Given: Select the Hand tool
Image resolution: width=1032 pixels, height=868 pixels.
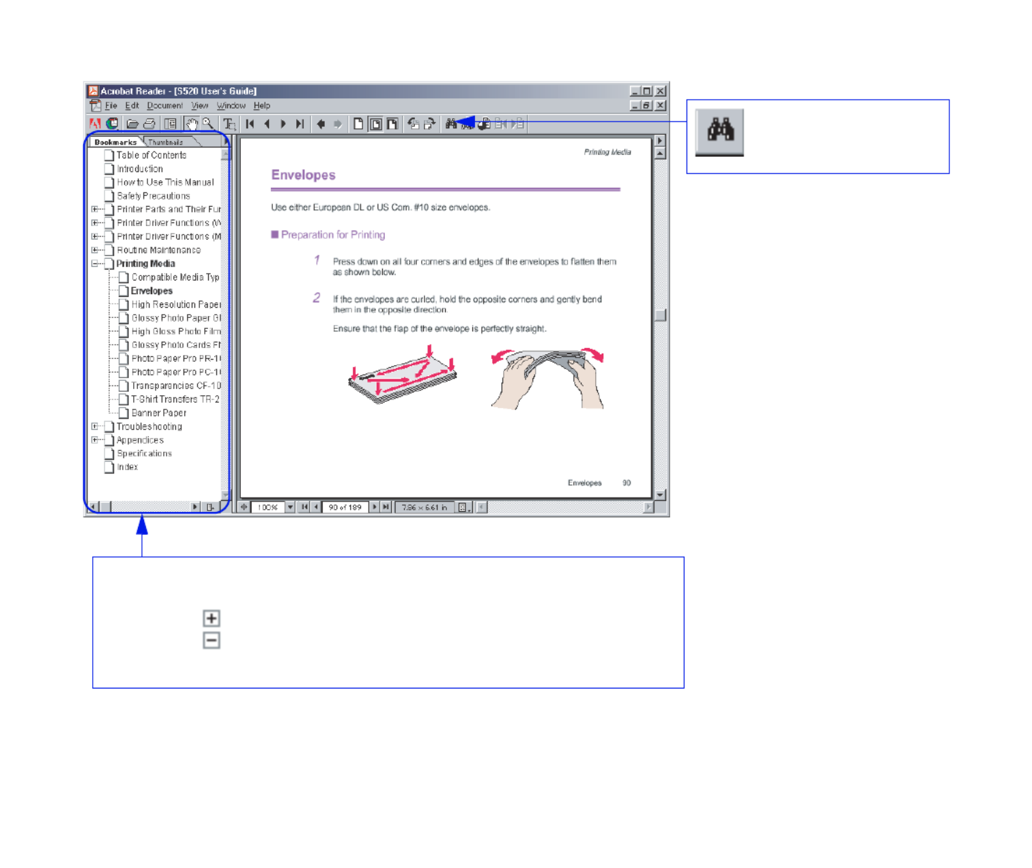Looking at the screenshot, I should 192,124.
